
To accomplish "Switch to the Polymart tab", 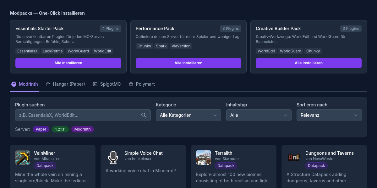I will (x=142, y=84).
